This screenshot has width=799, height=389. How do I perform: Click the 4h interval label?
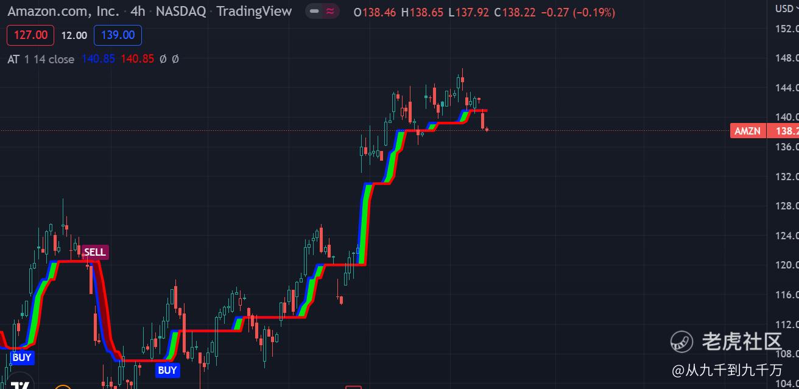click(138, 11)
